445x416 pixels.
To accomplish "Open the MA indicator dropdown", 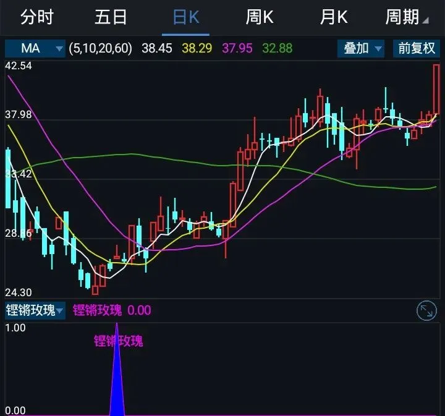I will pyautogui.click(x=35, y=49).
